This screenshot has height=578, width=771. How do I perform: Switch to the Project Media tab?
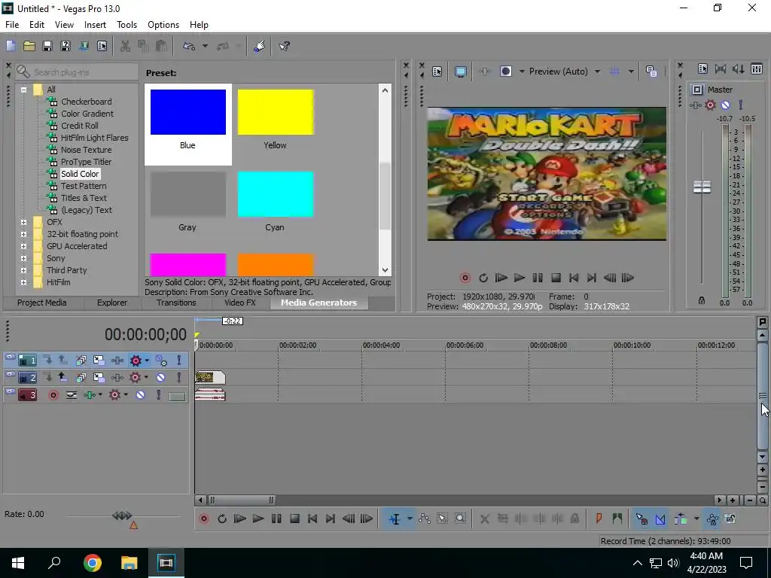click(x=42, y=303)
